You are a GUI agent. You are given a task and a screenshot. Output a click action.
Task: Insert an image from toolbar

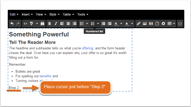(x=145, y=24)
